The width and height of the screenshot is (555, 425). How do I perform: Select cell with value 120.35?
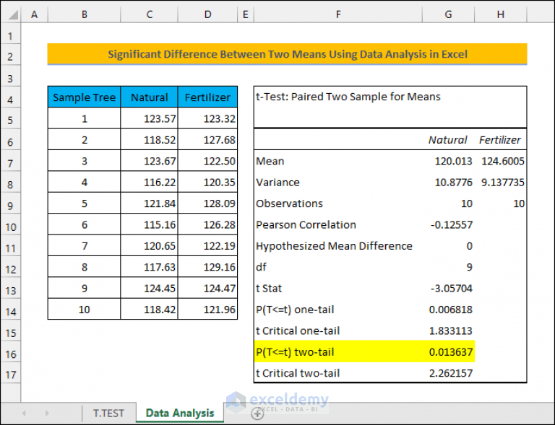pos(208,182)
